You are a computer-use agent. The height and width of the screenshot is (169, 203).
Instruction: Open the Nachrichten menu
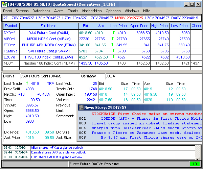point(92,11)
